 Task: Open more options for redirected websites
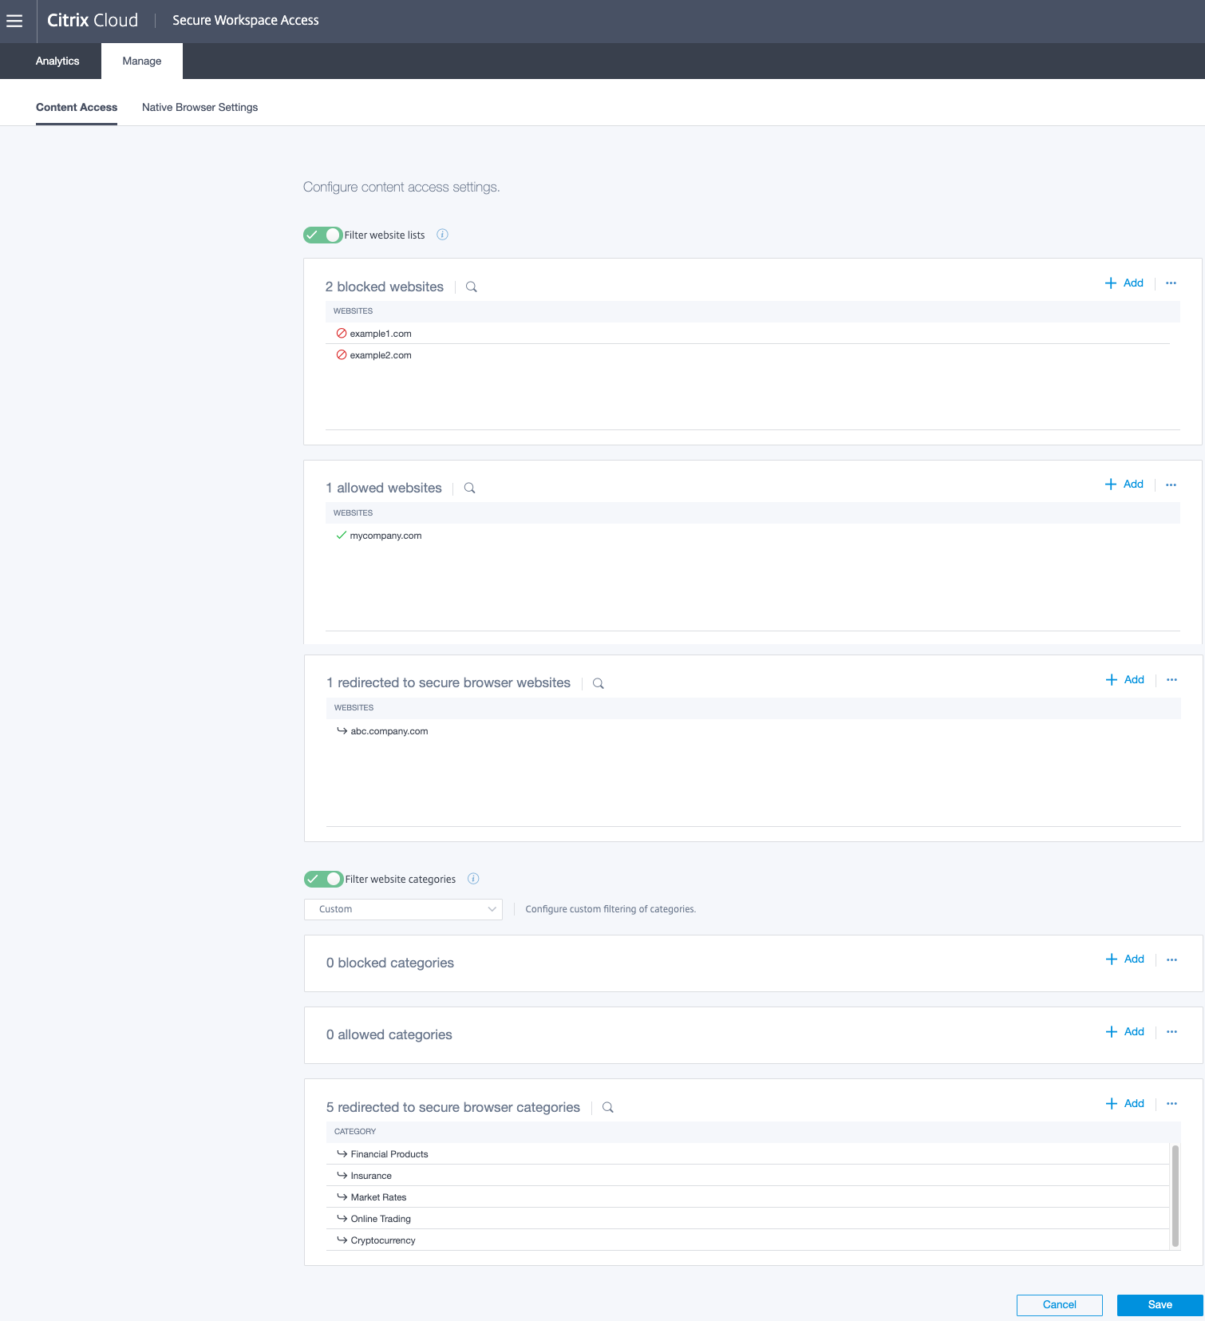point(1171,680)
